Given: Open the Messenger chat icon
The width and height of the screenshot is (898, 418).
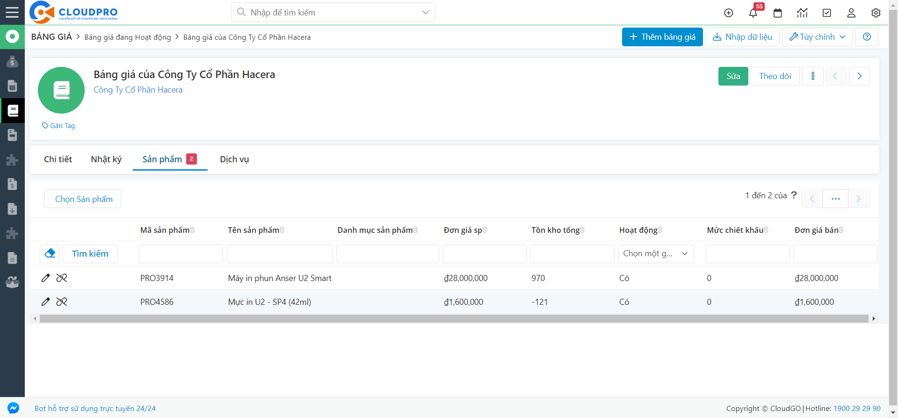Looking at the screenshot, I should point(13,408).
